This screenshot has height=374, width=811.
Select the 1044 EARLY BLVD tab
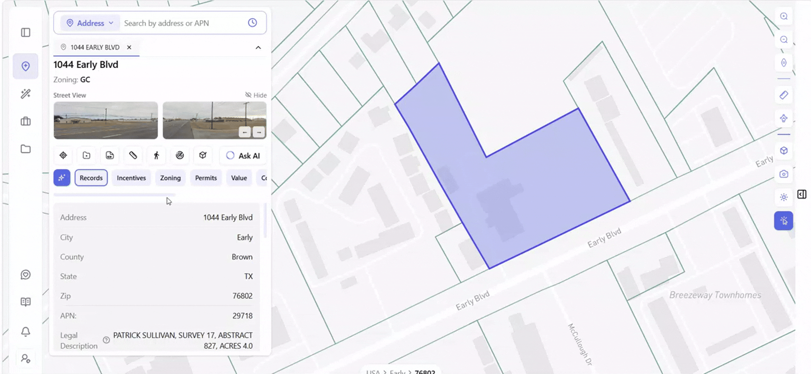click(95, 47)
